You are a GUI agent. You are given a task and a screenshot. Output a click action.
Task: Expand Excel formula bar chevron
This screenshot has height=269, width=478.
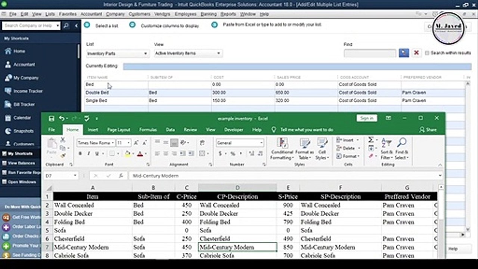coord(440,176)
